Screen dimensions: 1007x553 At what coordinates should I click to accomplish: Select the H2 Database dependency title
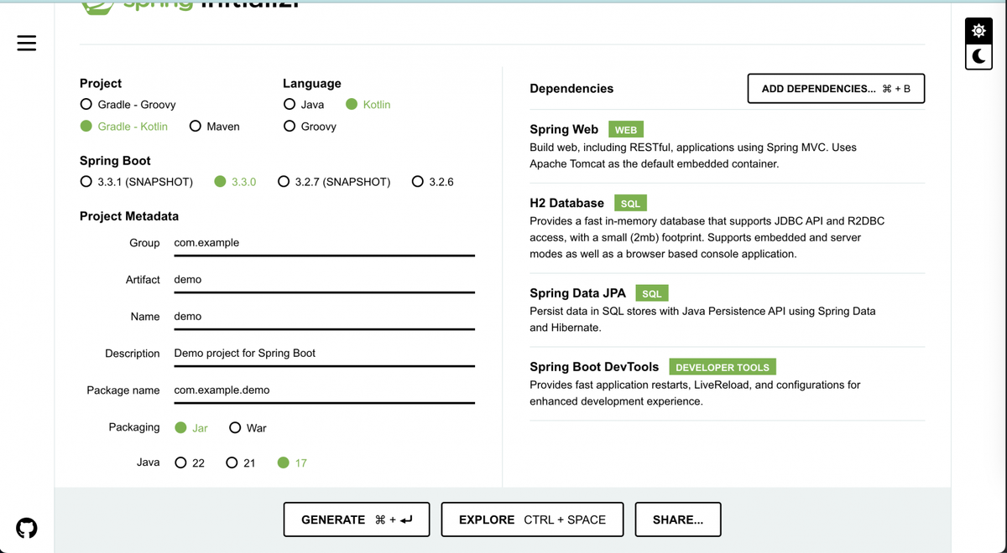pos(566,203)
